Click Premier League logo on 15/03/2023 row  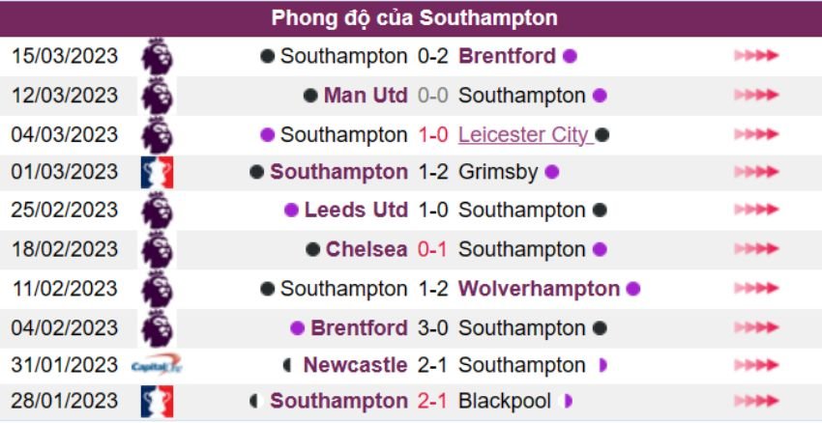157,56
